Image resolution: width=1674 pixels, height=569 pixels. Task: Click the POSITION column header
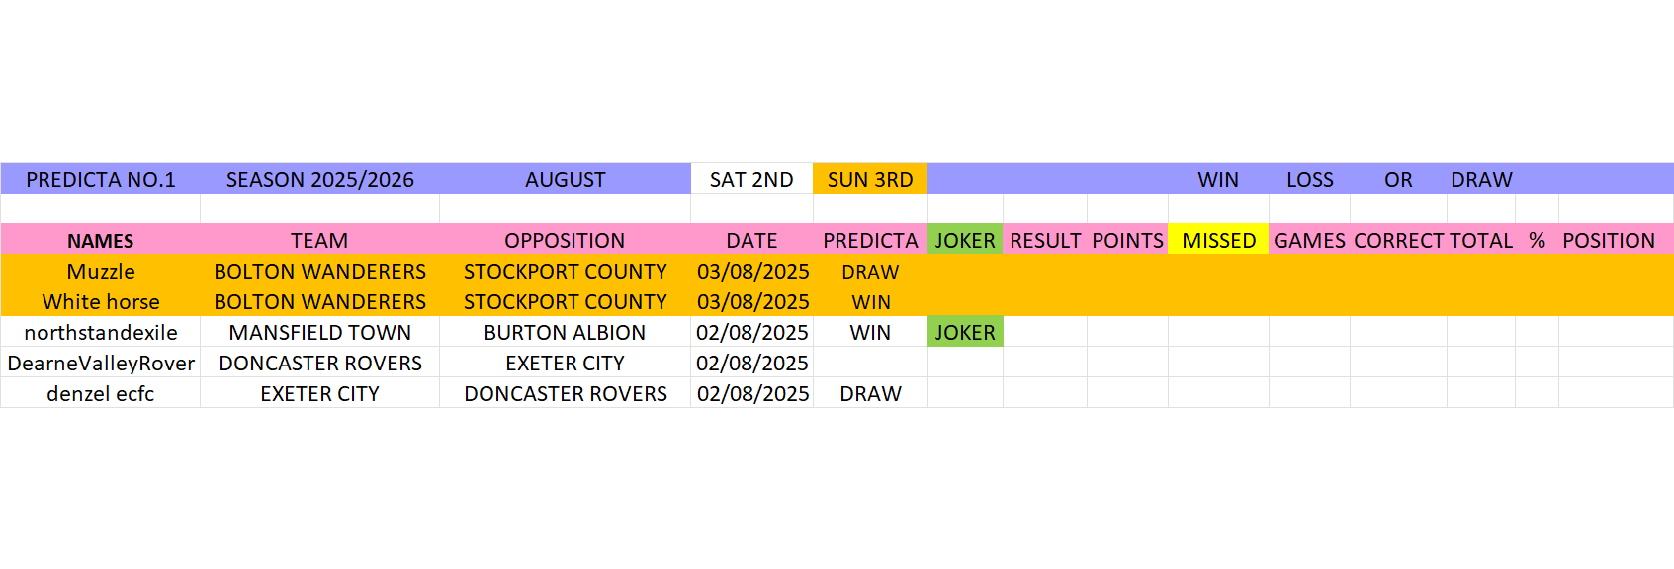(x=1609, y=240)
